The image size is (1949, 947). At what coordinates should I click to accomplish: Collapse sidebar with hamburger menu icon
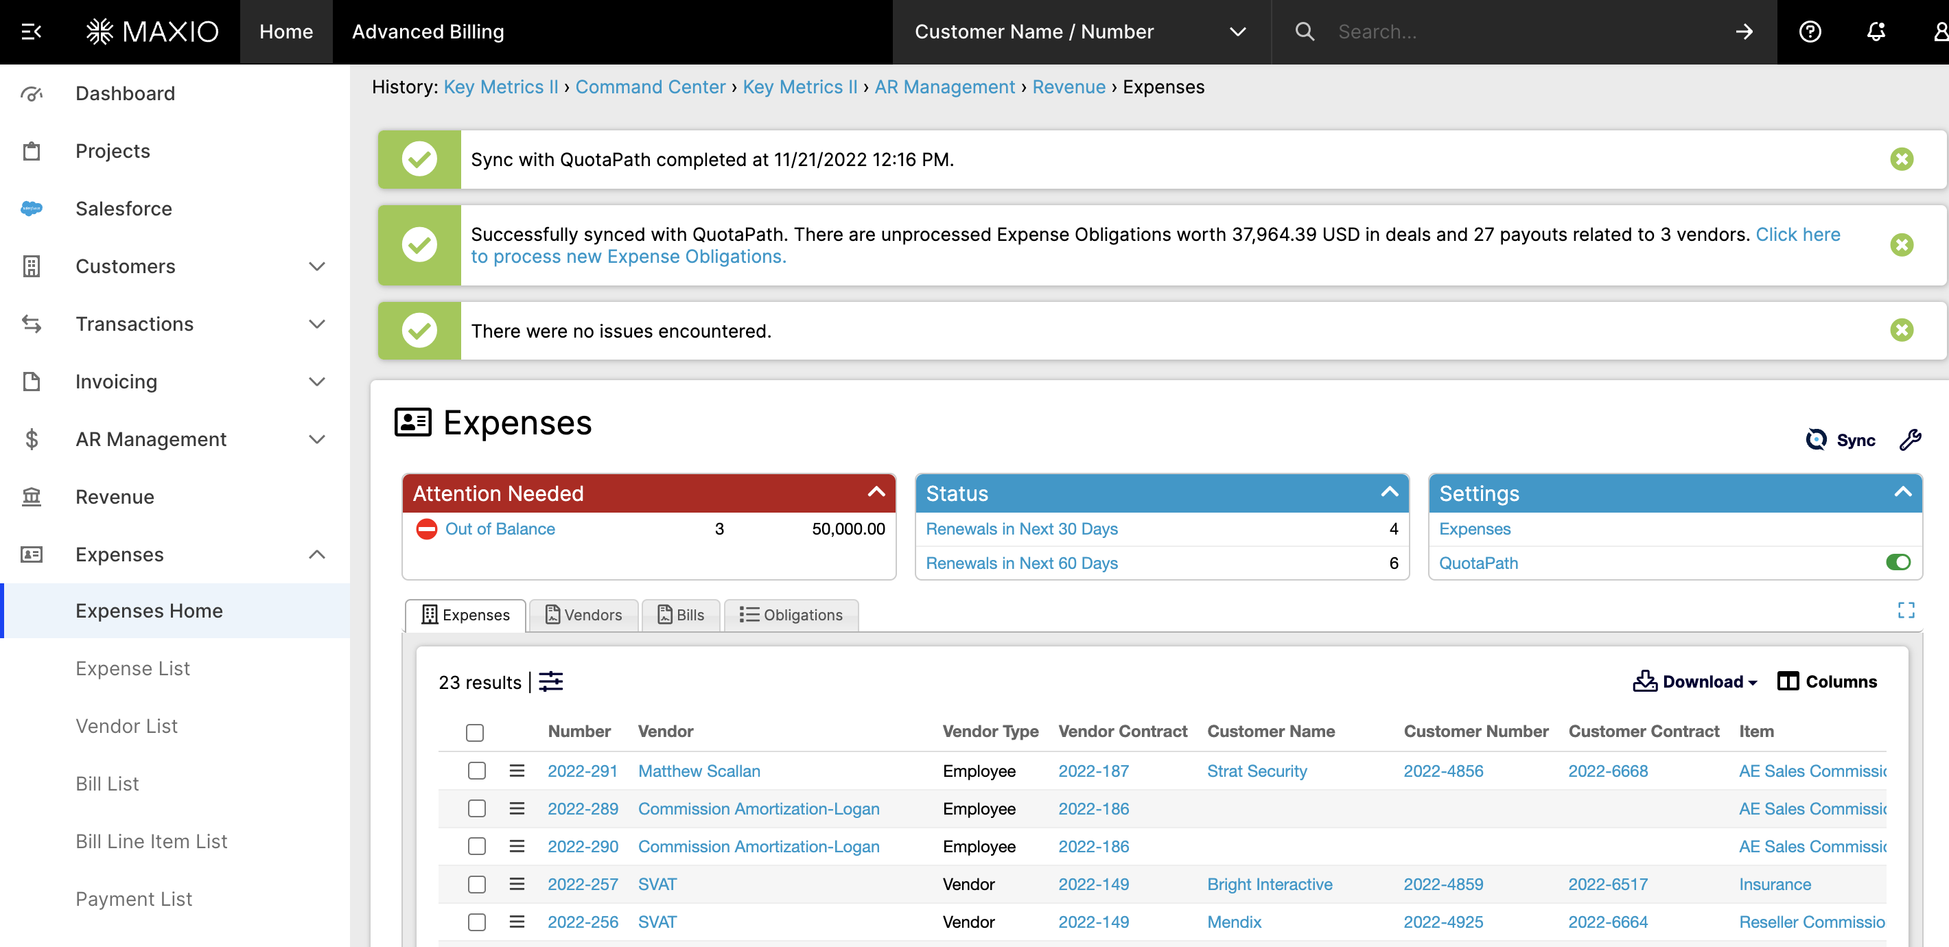coord(31,32)
